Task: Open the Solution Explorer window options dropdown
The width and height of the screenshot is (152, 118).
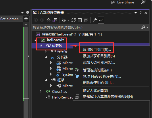Action: 136,13
